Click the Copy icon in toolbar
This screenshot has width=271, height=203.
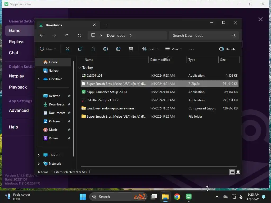click(x=80, y=49)
